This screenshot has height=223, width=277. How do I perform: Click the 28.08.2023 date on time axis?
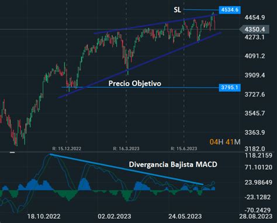pos(256,217)
